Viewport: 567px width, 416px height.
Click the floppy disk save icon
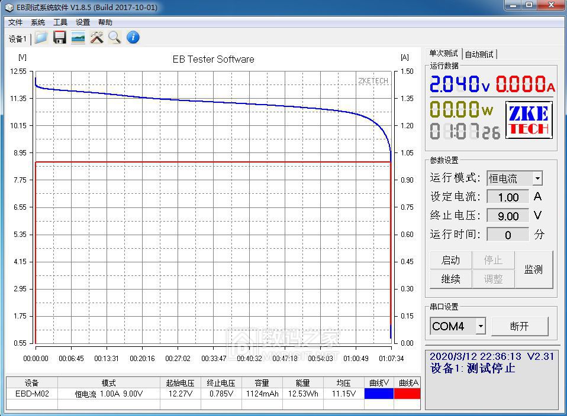(x=60, y=38)
